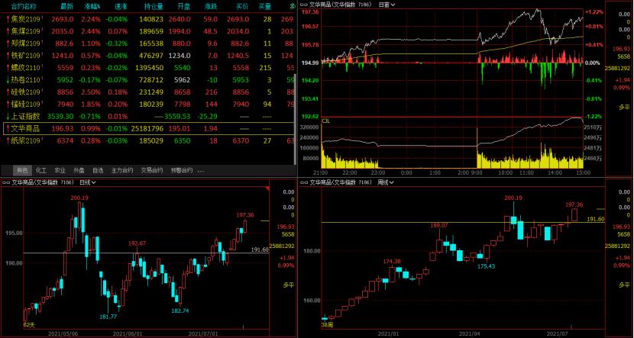The image size is (634, 338).
Task: Open the 周线 period dropdown
Action: point(387,182)
